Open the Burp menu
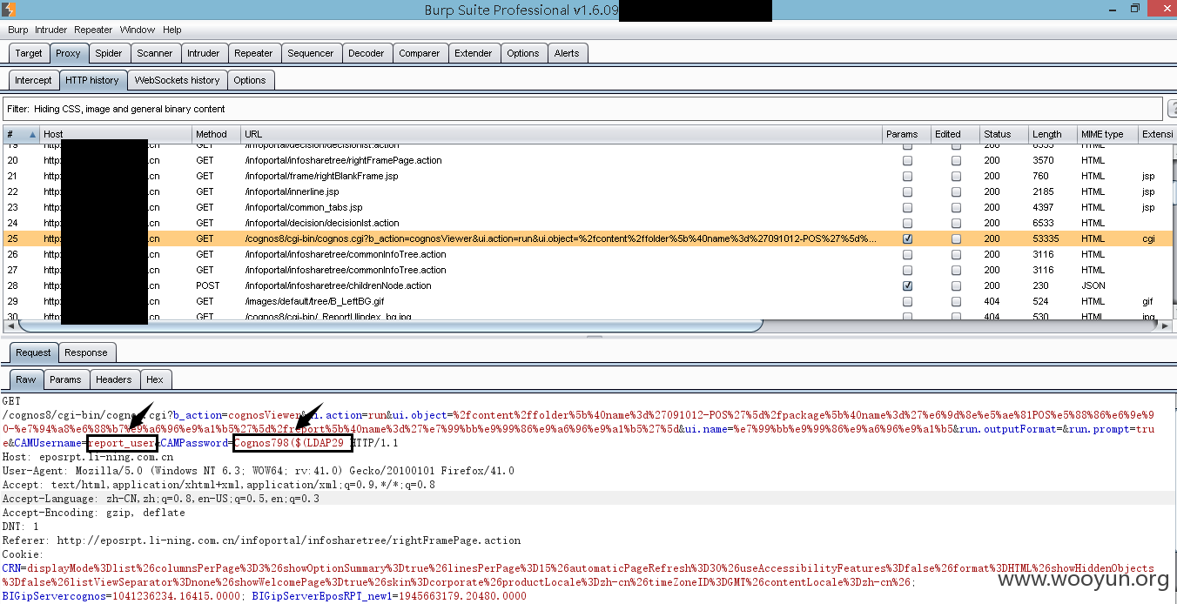This screenshot has width=1177, height=604. tap(18, 30)
